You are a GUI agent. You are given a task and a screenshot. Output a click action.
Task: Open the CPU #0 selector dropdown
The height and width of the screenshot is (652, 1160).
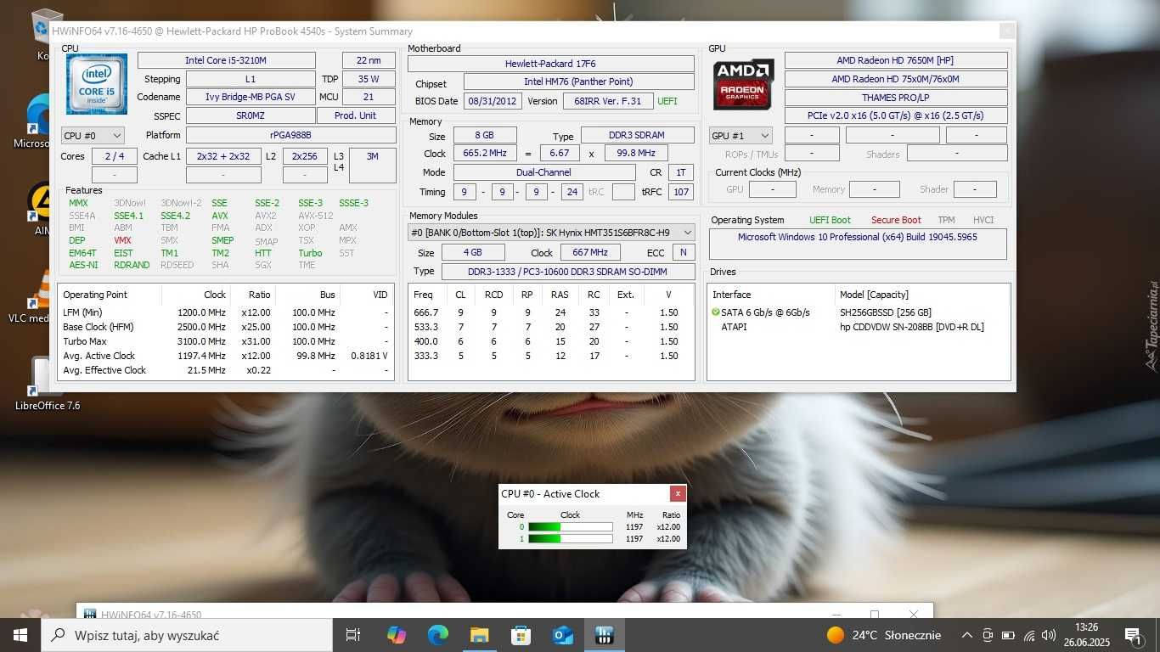click(x=93, y=135)
